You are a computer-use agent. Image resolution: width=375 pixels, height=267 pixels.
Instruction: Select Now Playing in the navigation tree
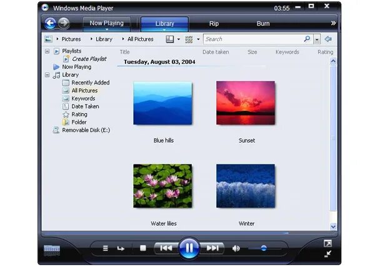(x=76, y=67)
